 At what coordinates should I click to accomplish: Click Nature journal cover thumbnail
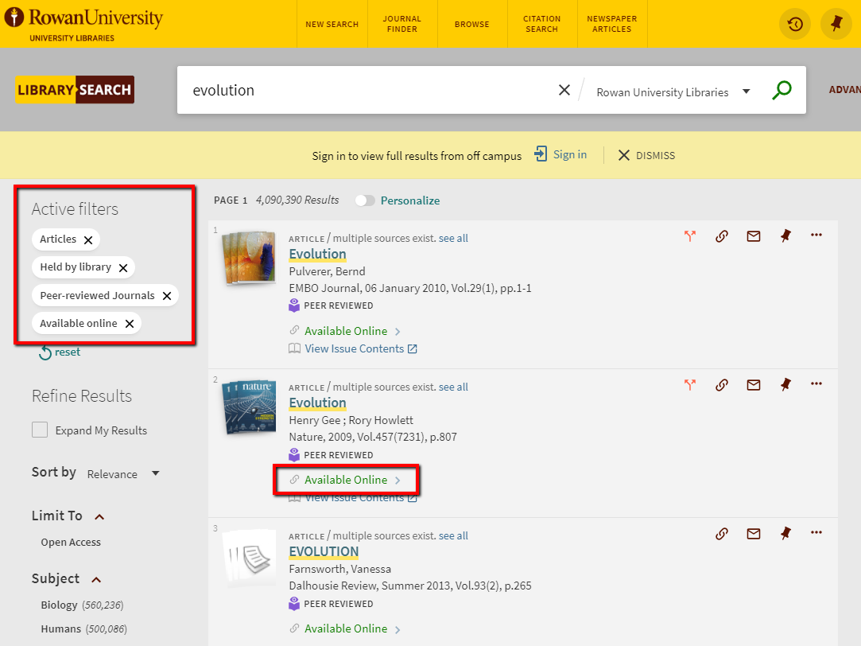pyautogui.click(x=249, y=407)
